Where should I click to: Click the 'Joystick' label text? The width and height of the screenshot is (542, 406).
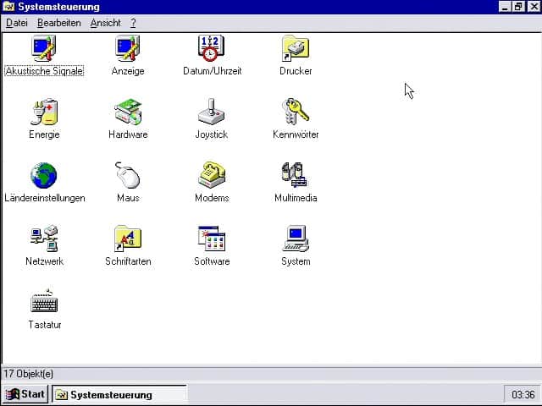pos(212,134)
